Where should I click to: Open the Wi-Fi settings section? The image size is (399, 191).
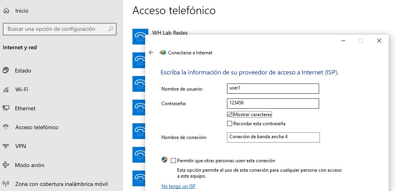pyautogui.click(x=21, y=89)
